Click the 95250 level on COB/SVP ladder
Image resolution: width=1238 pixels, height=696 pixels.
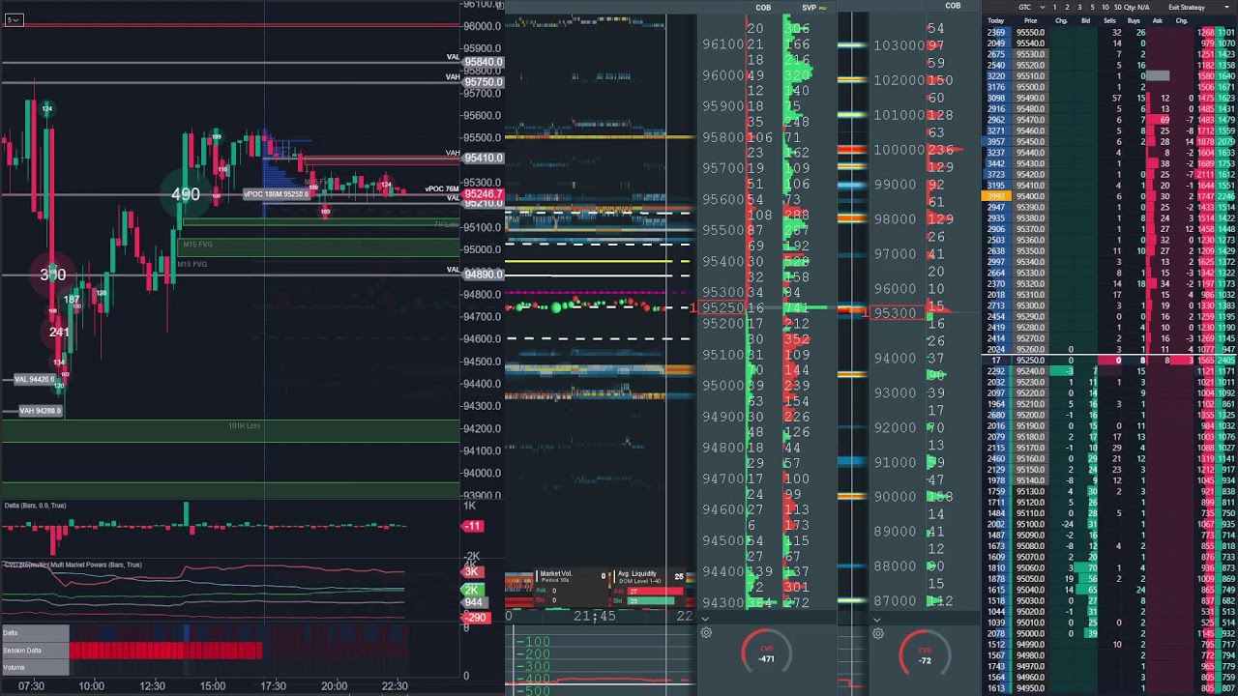click(722, 307)
